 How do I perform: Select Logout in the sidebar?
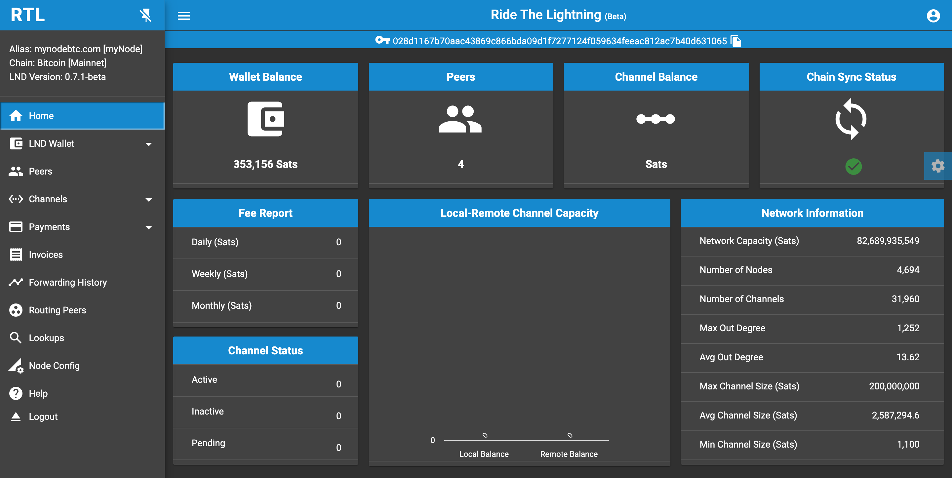click(82, 416)
